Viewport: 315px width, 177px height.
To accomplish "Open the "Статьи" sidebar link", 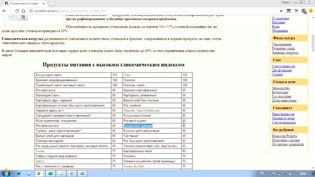I will coord(277,74).
